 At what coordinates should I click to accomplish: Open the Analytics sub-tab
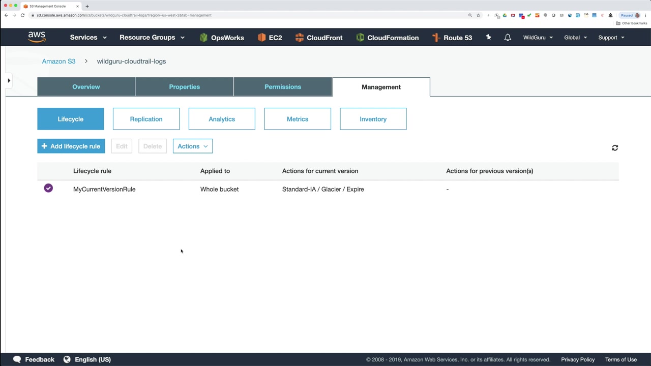222,119
